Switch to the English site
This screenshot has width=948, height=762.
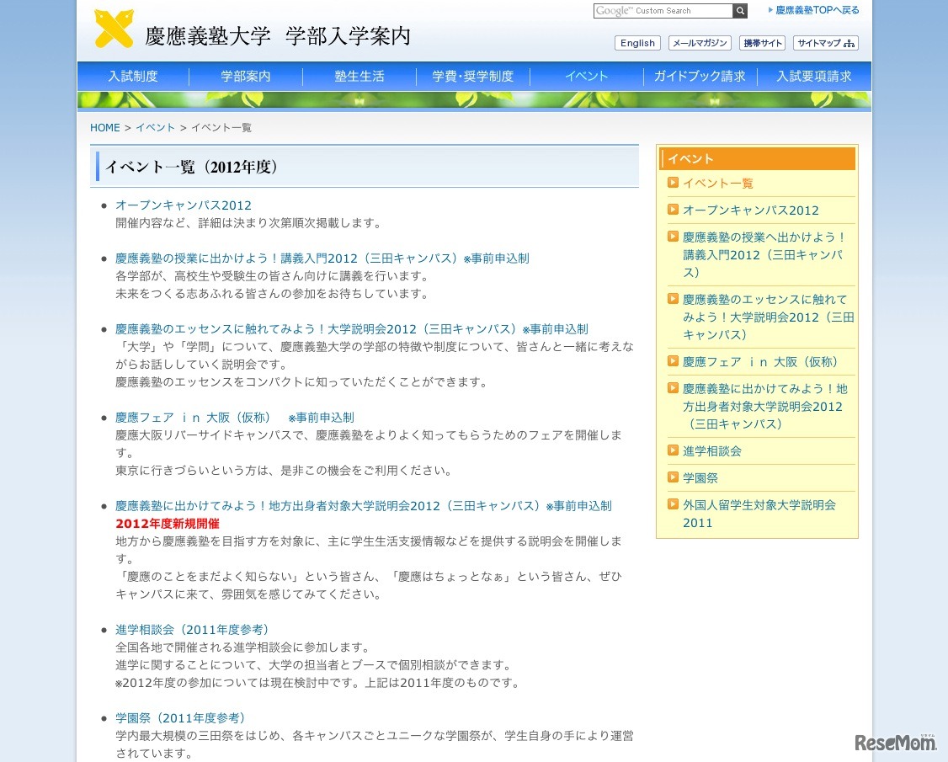coord(637,43)
